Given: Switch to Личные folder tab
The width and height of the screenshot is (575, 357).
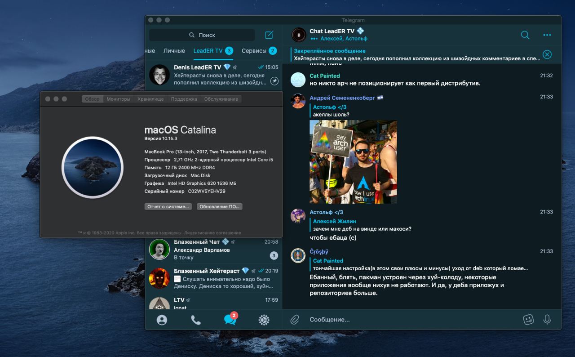Looking at the screenshot, I should click(x=174, y=51).
